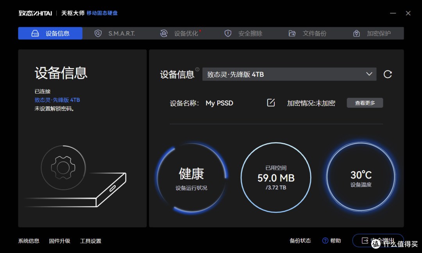Expand the device selection dropdown 致态灵·先锋版 4TB
Screen dimensions: 422x253
289,74
